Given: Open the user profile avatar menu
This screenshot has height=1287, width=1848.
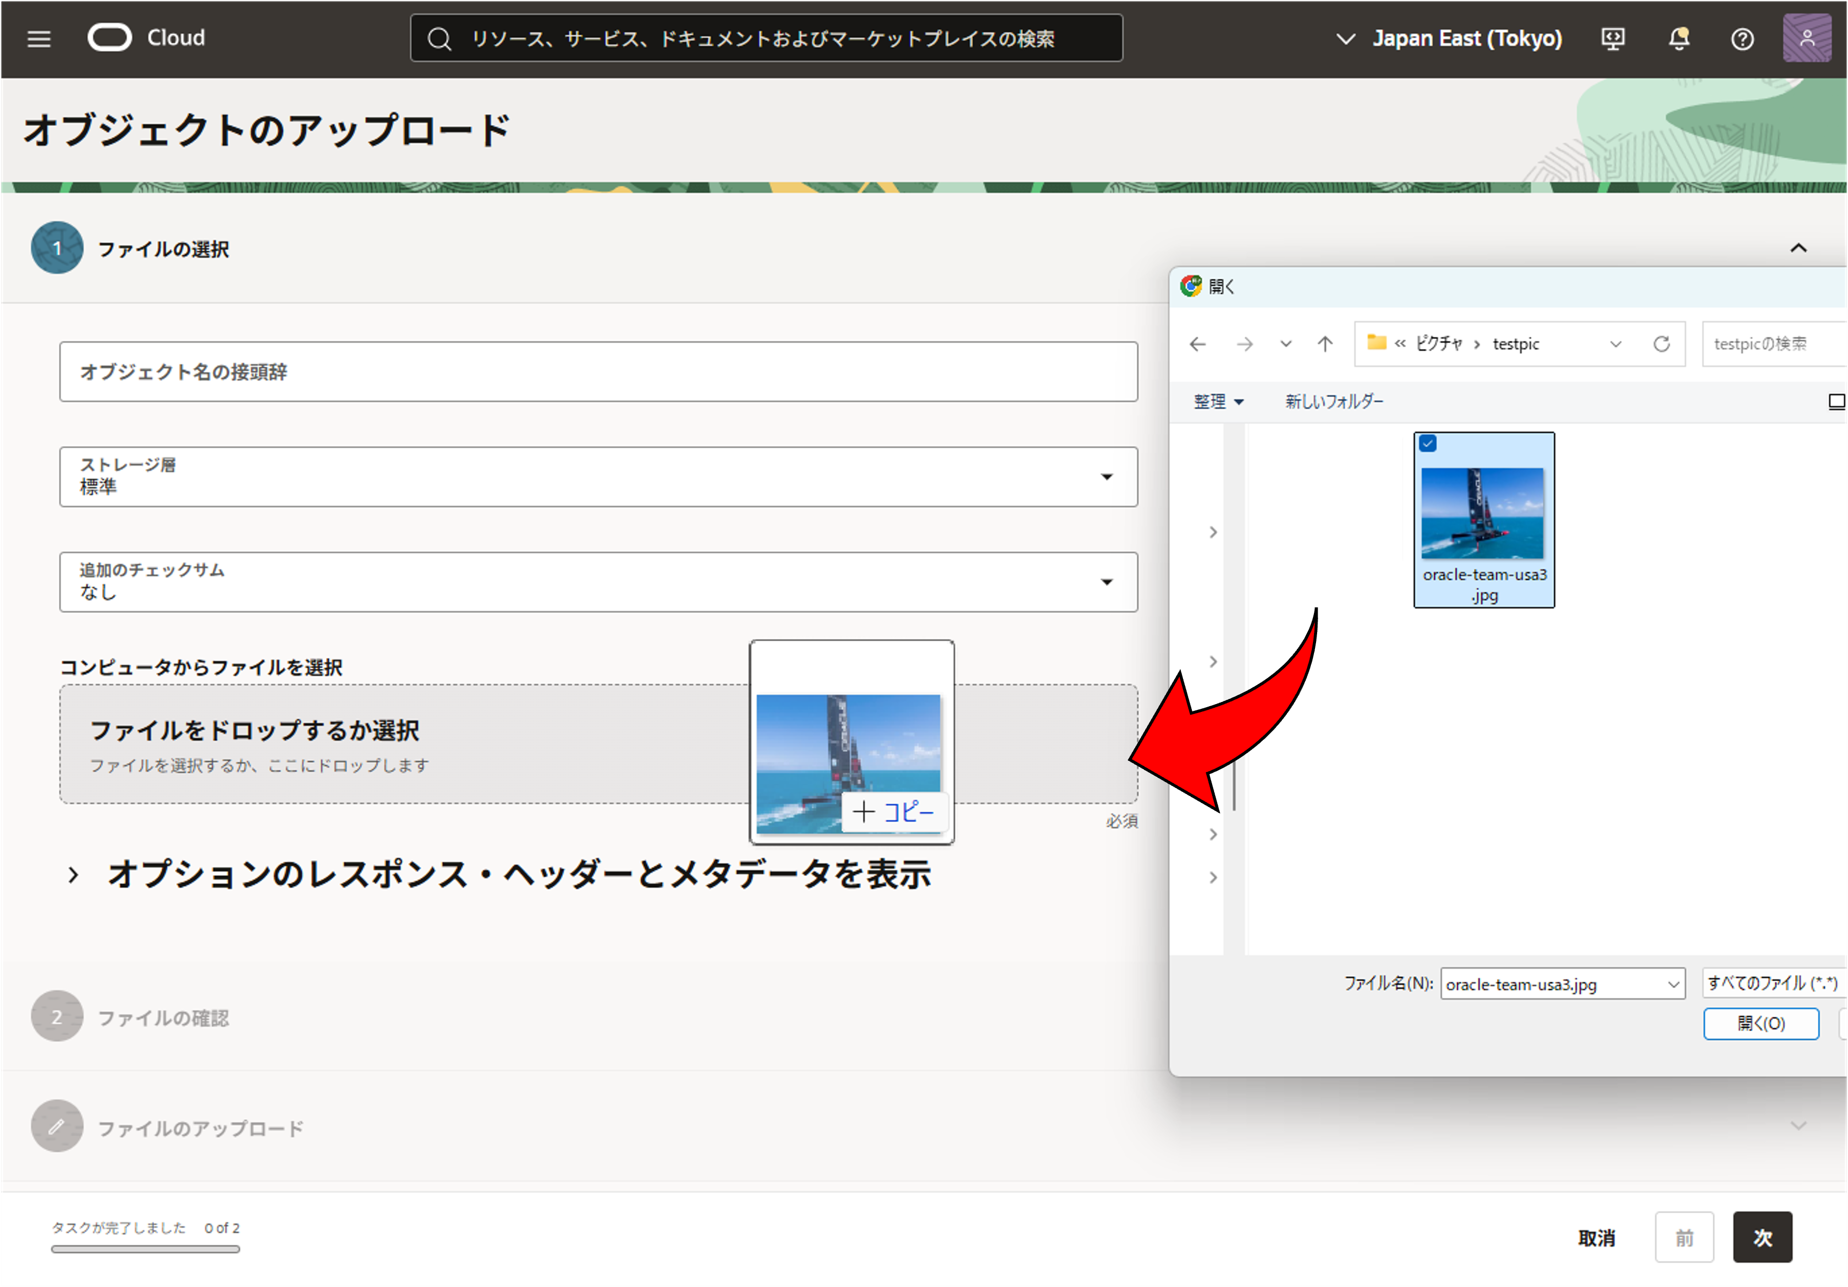Looking at the screenshot, I should (1806, 38).
